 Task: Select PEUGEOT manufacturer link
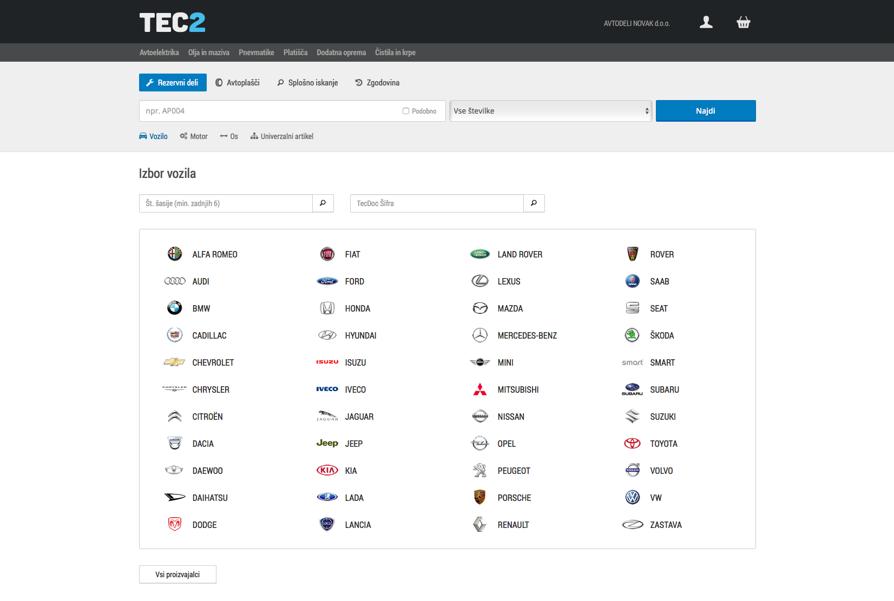click(514, 471)
